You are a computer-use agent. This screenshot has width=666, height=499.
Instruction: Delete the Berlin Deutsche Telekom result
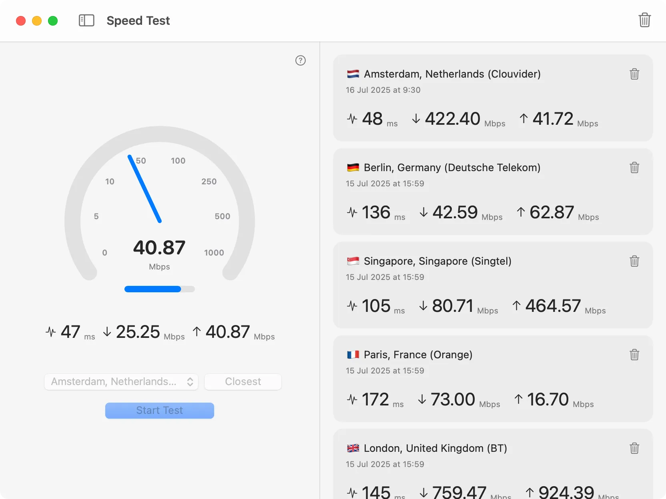634,168
